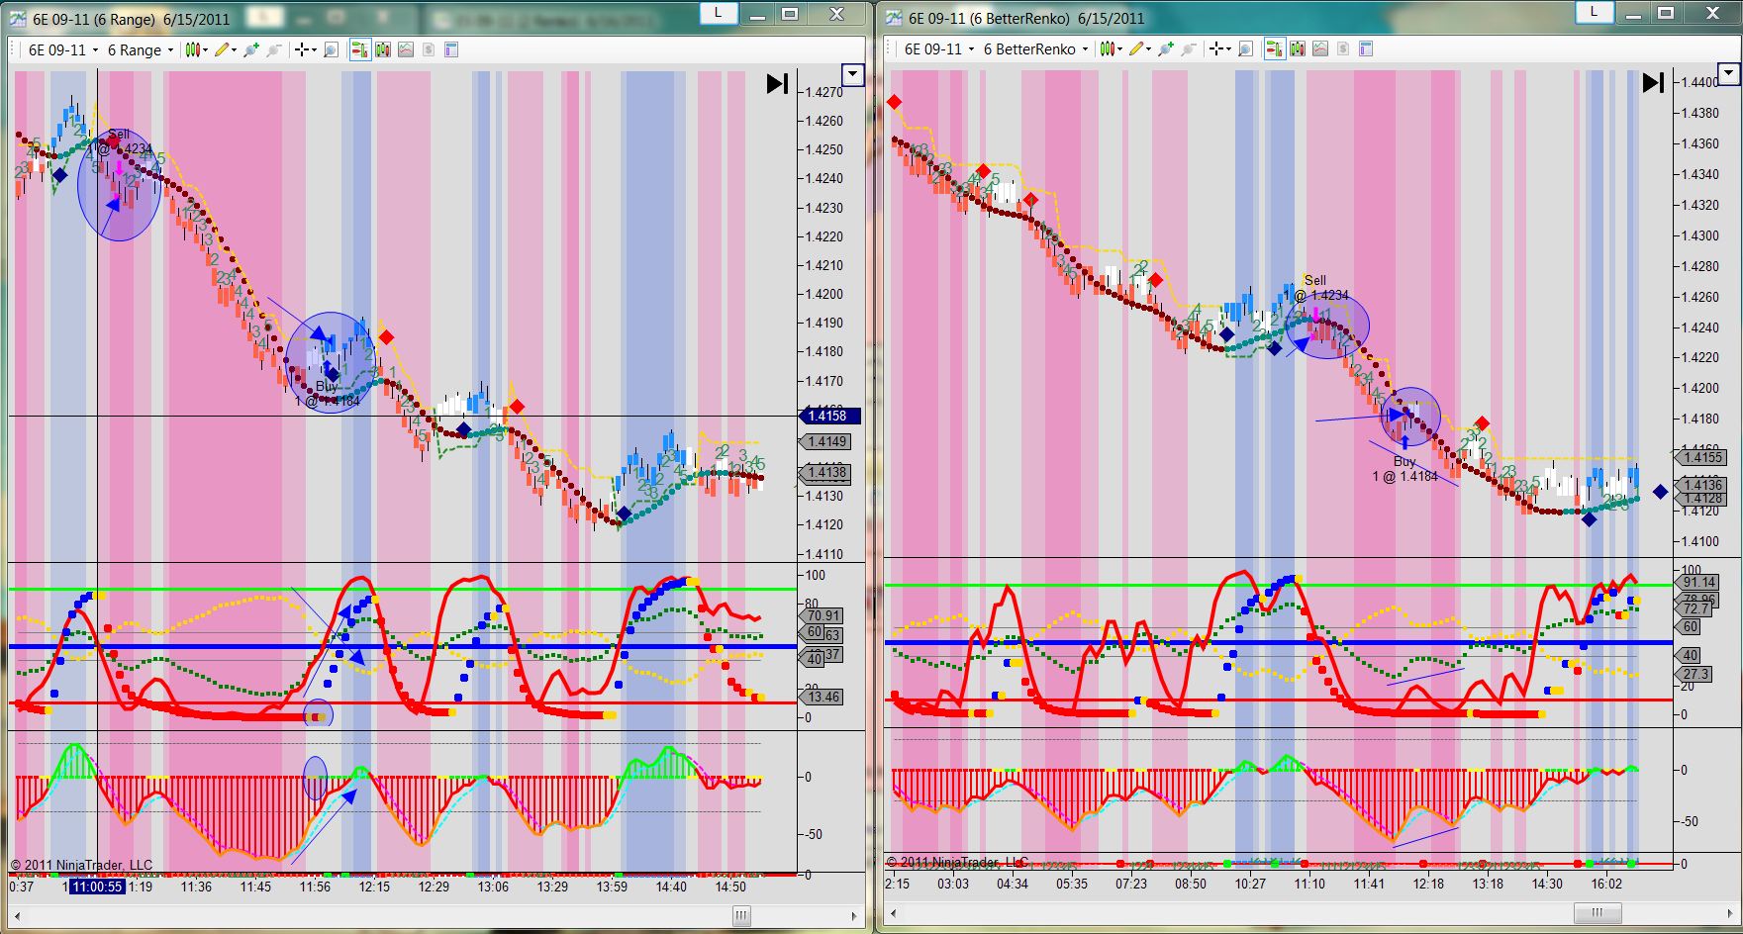Toggle Chart Trader in the 6 Range chart

[x=359, y=49]
